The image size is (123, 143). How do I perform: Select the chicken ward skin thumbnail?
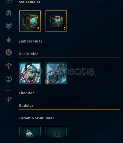click(30, 132)
